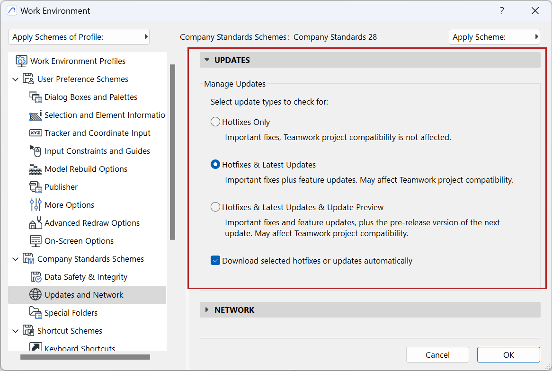Click the OK button

(x=508, y=355)
